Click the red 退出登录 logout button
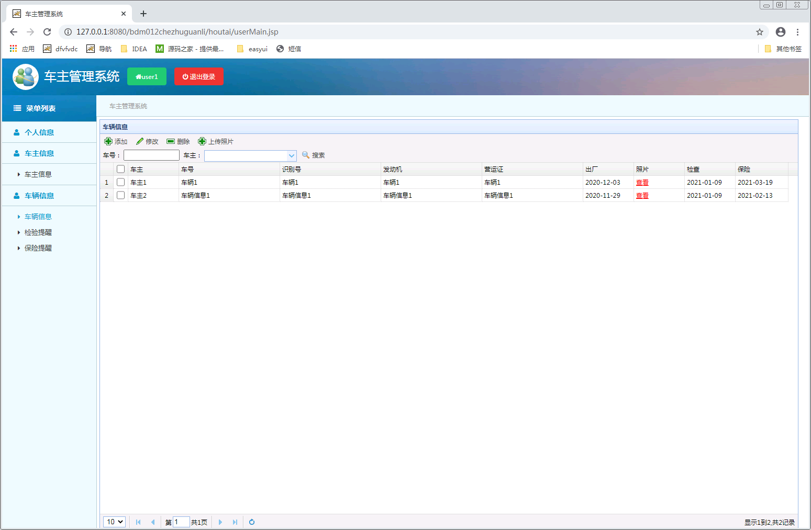 tap(199, 76)
